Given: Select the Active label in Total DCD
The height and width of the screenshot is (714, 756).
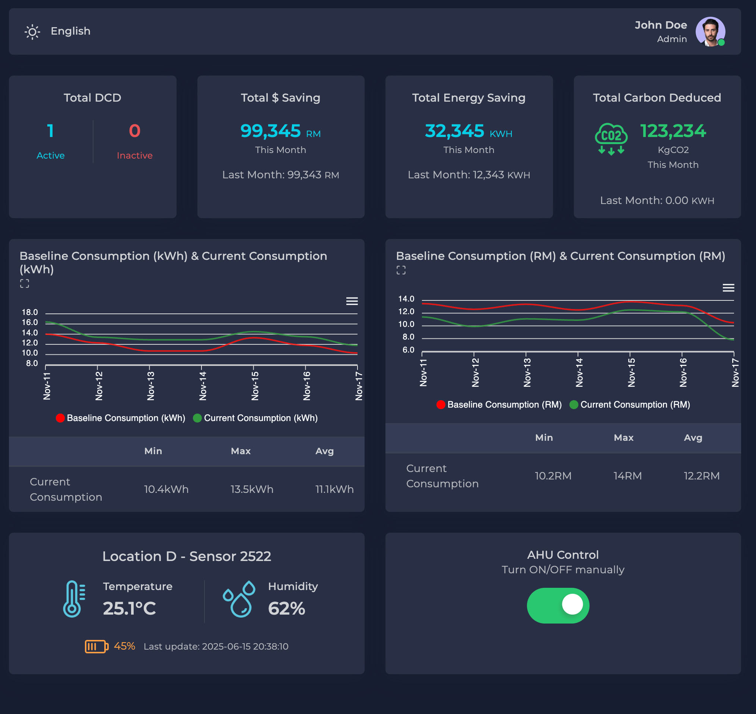Looking at the screenshot, I should [x=51, y=155].
